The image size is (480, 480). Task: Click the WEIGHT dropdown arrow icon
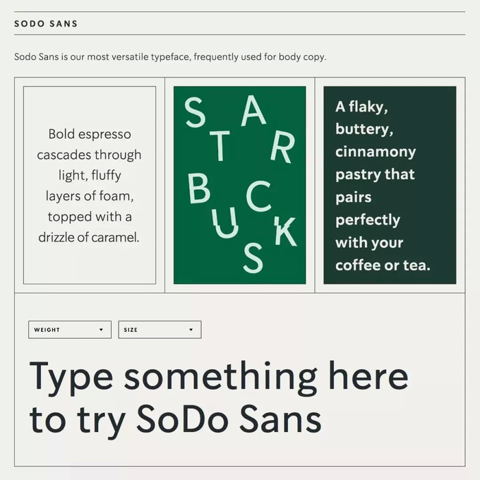(101, 329)
